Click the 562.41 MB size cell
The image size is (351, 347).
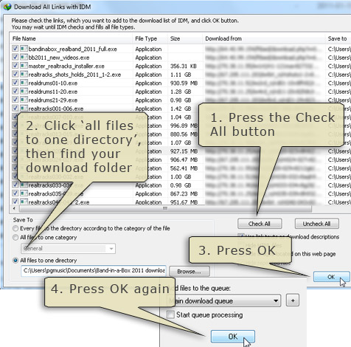pos(184,168)
